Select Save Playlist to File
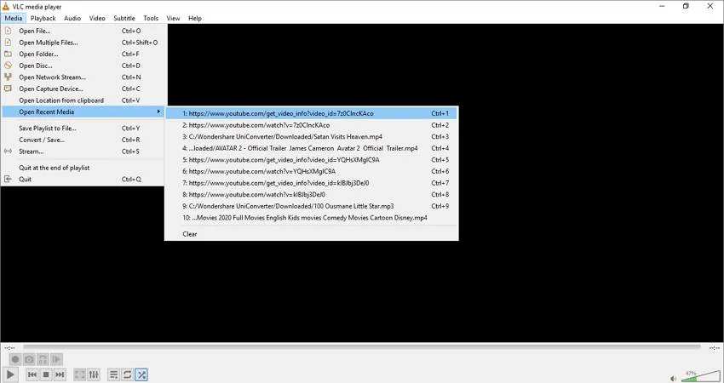This screenshot has height=383, width=724. tap(83, 129)
